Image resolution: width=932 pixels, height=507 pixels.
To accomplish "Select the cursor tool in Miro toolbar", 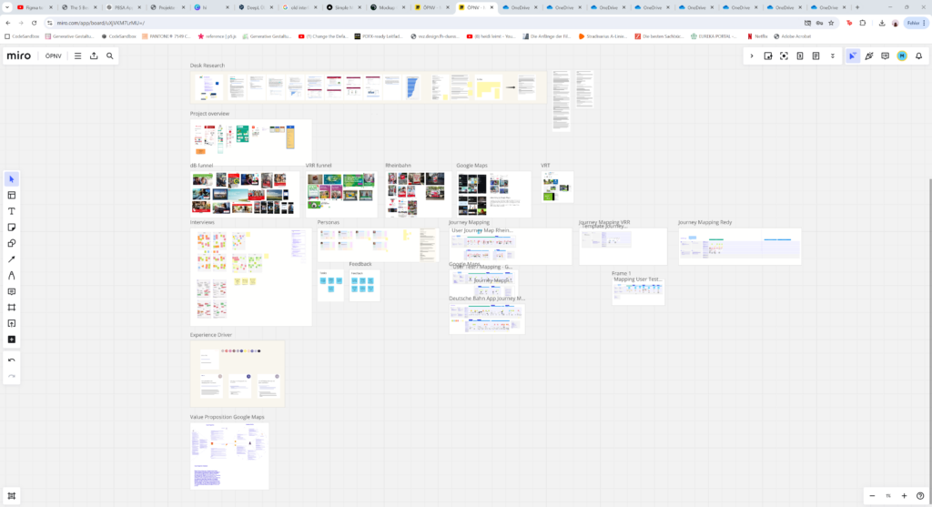I will tap(11, 179).
